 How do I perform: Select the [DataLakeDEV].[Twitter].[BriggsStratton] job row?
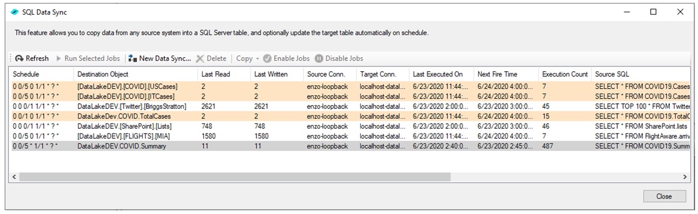click(x=351, y=106)
